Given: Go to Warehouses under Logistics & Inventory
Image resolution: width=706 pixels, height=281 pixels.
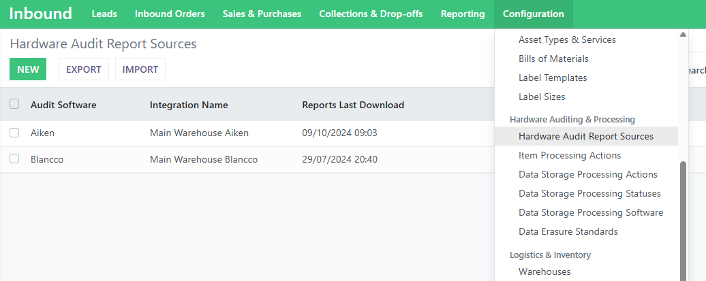Looking at the screenshot, I should tap(544, 271).
